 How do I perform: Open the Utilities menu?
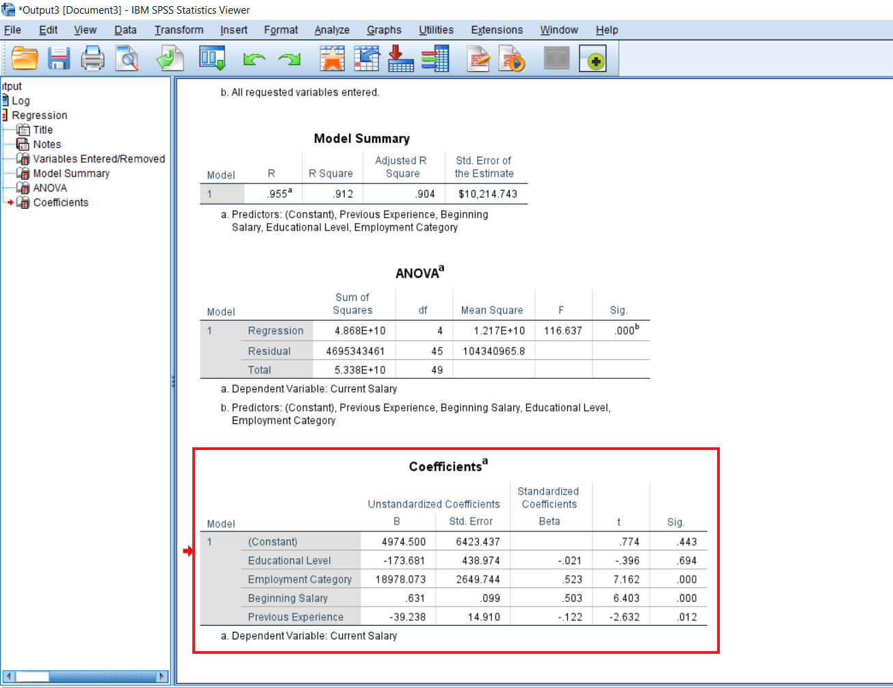pos(436,30)
